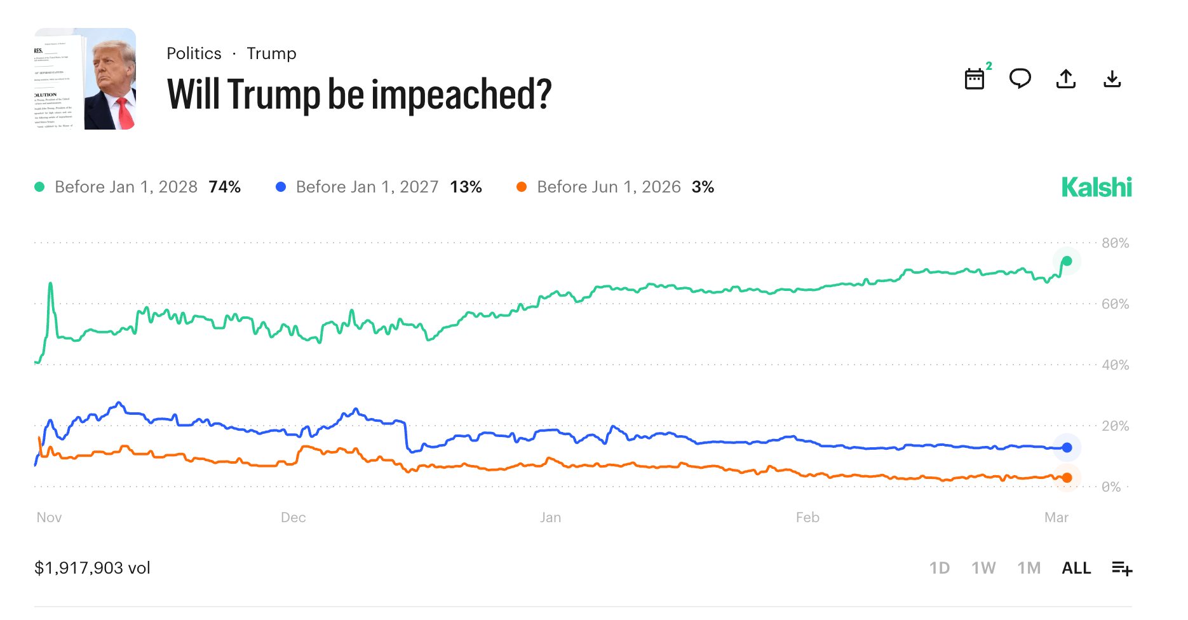
Task: Click the $1,917,903 volume text
Action: (x=92, y=568)
